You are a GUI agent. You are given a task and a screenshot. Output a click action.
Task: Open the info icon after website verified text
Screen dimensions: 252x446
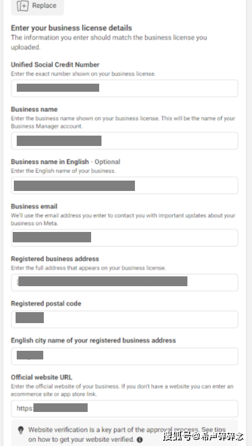point(140,440)
